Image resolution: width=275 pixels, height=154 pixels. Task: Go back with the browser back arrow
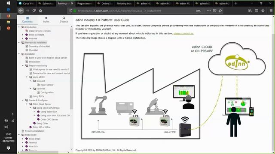tap(21, 11)
